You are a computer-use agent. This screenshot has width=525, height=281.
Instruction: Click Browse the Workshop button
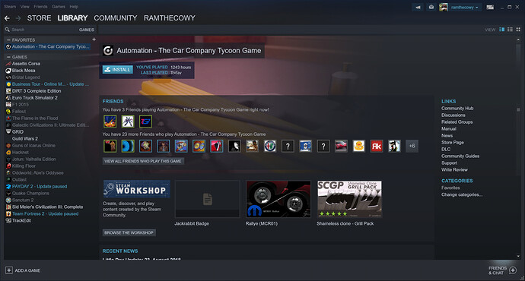129,232
